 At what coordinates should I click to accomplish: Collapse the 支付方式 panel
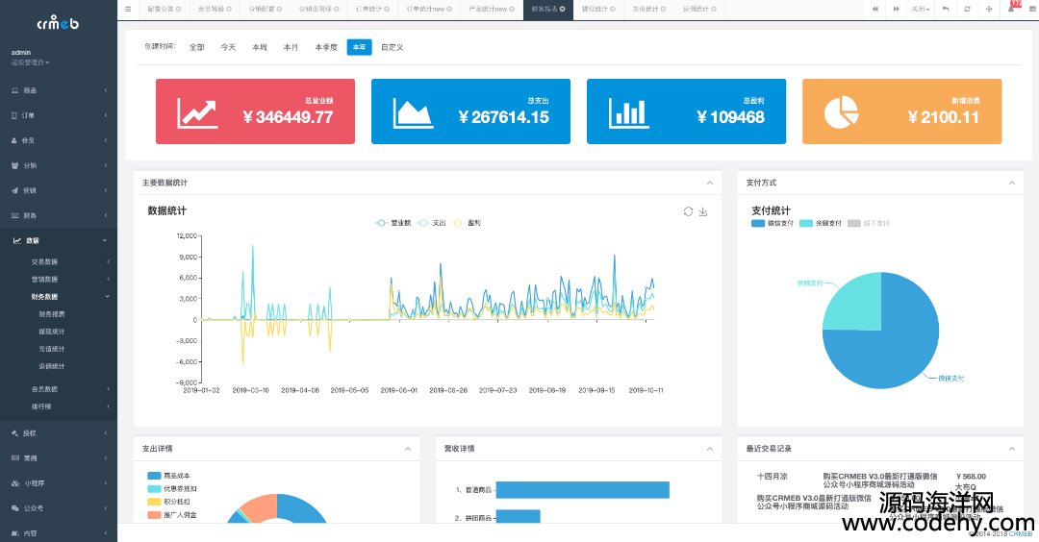click(x=1010, y=183)
